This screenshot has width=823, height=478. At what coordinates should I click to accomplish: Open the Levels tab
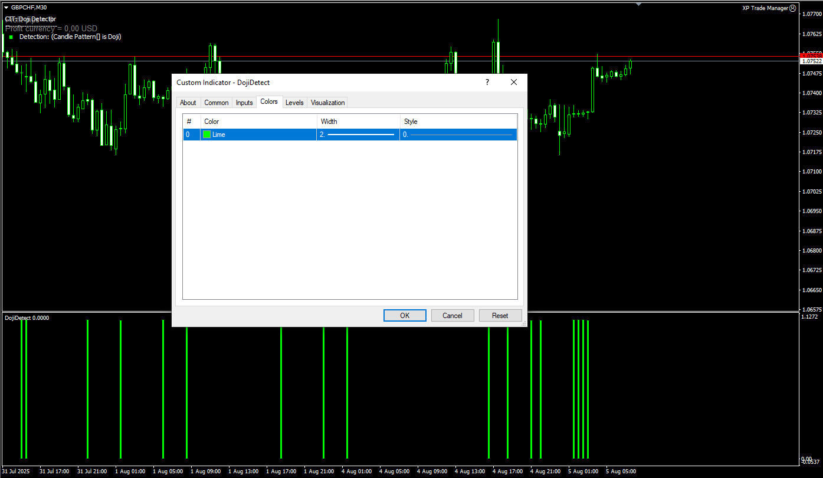tap(294, 102)
